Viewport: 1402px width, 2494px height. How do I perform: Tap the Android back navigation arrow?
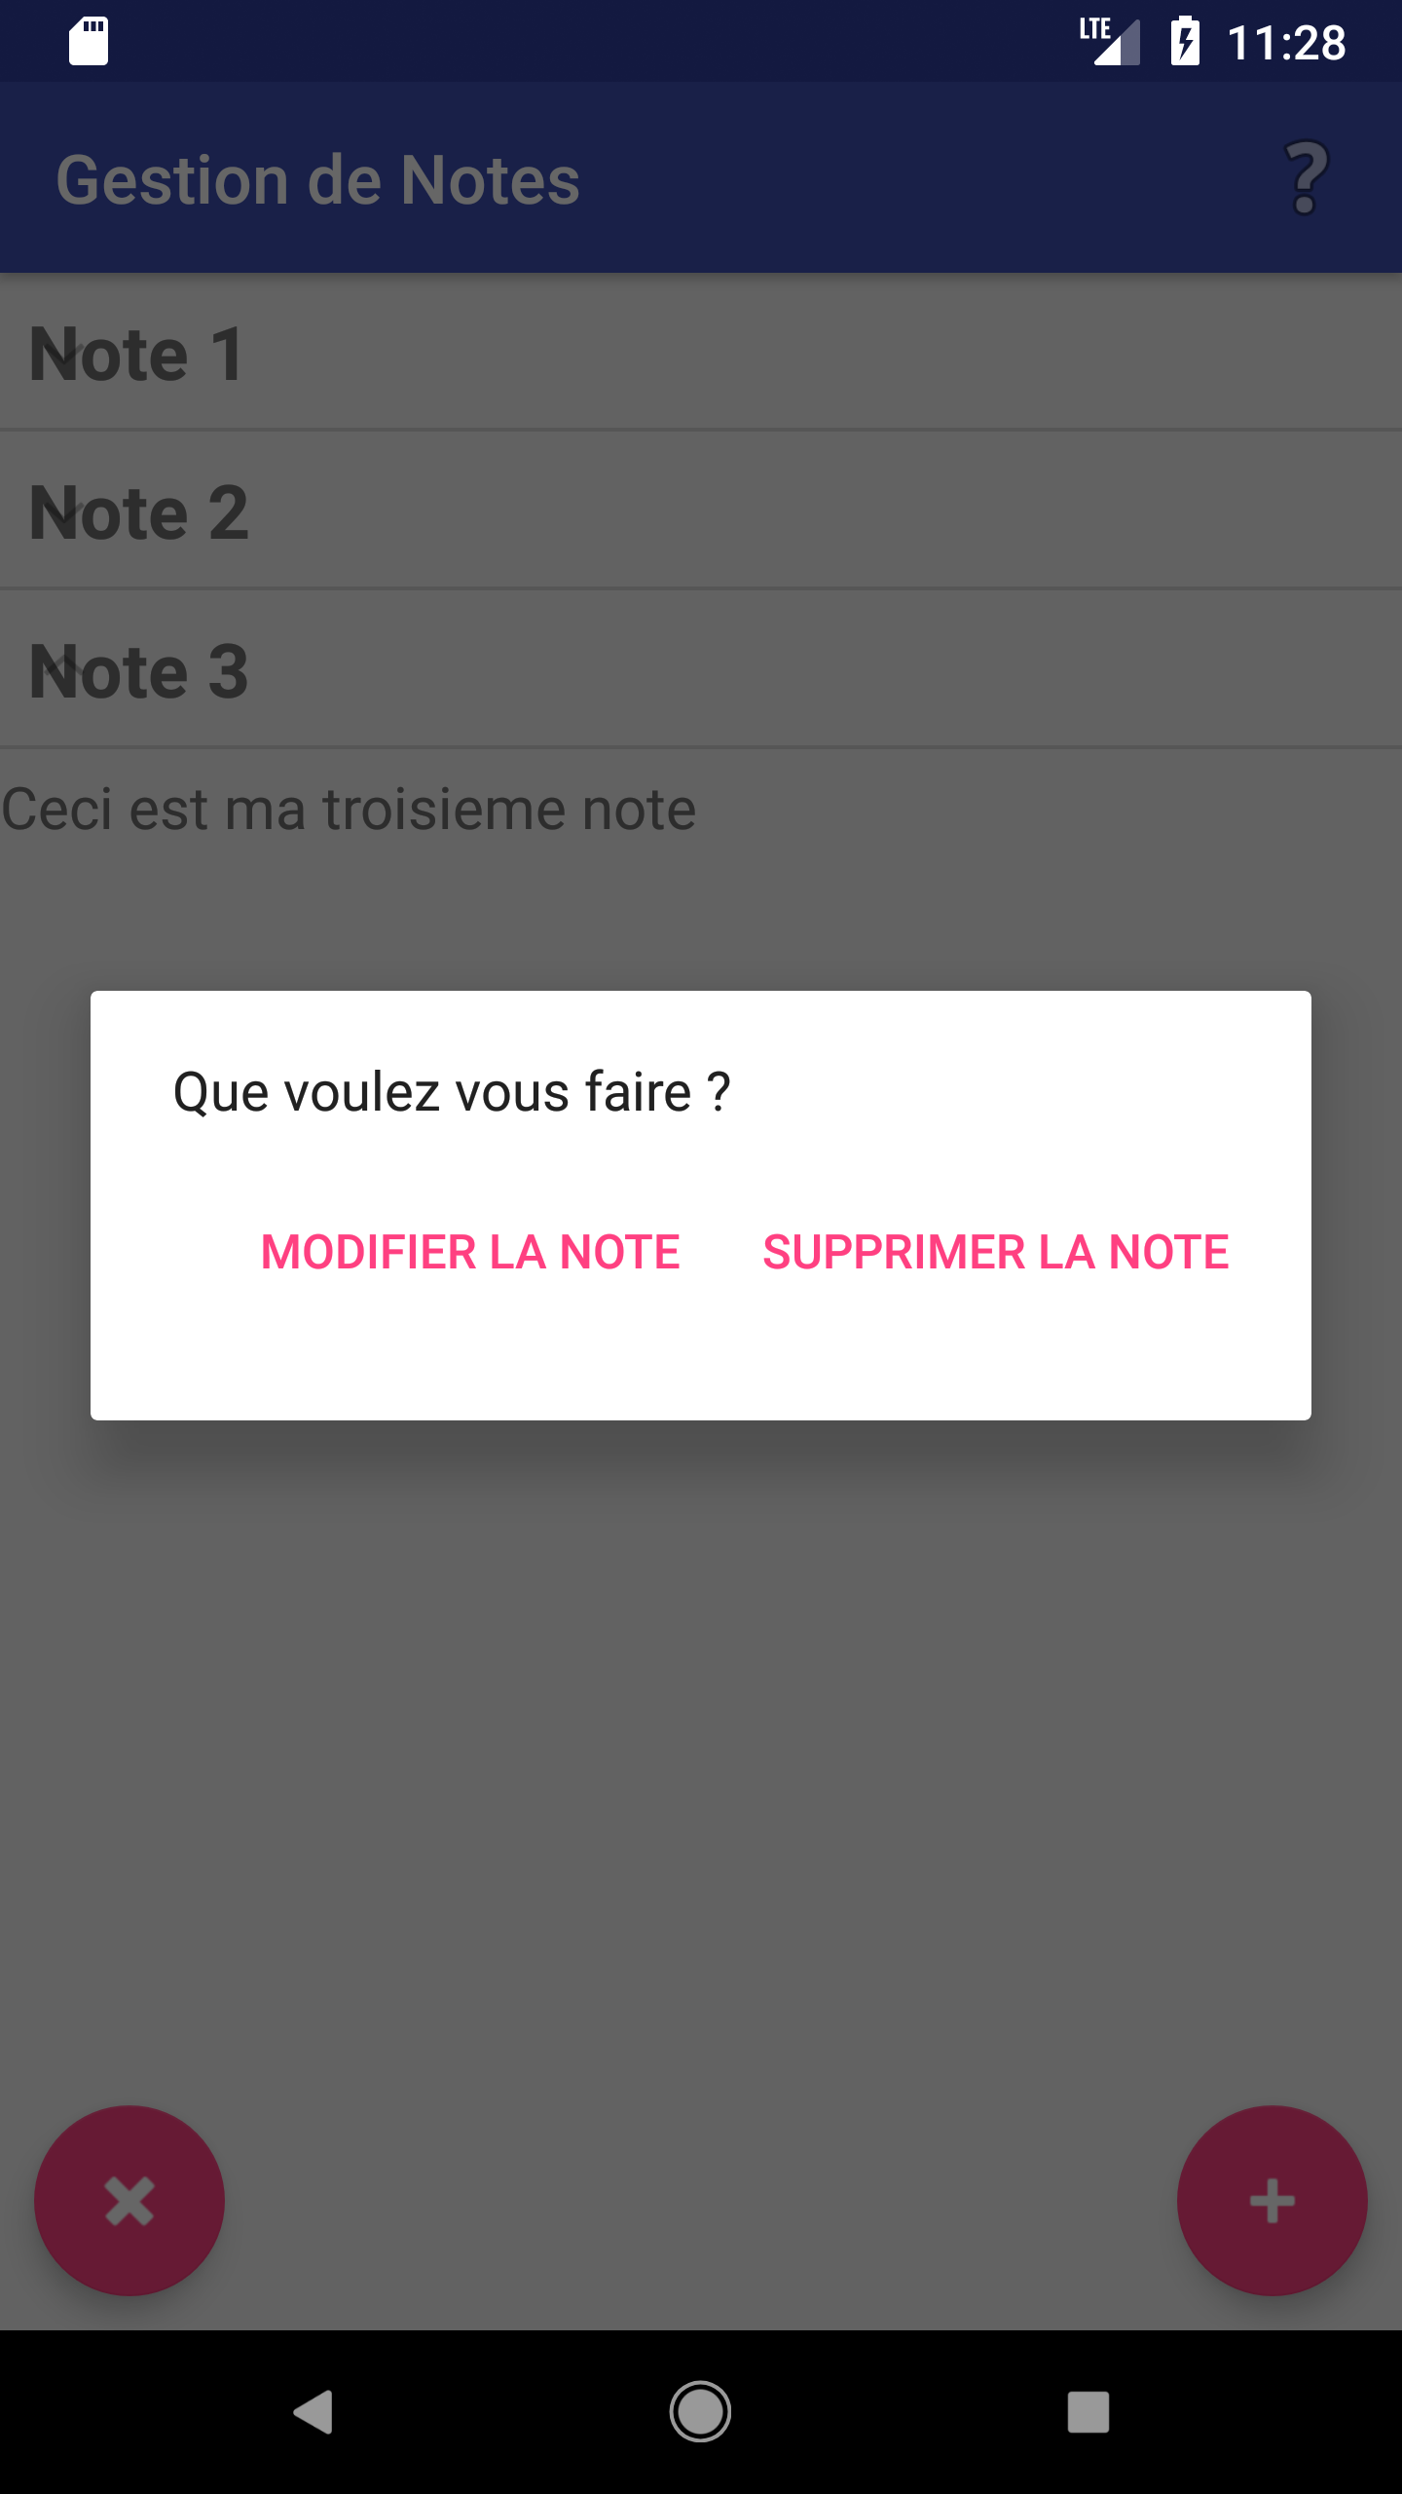(x=314, y=2412)
